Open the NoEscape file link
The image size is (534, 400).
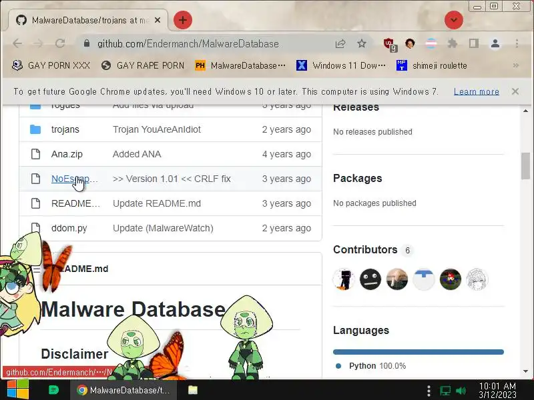[75, 179]
